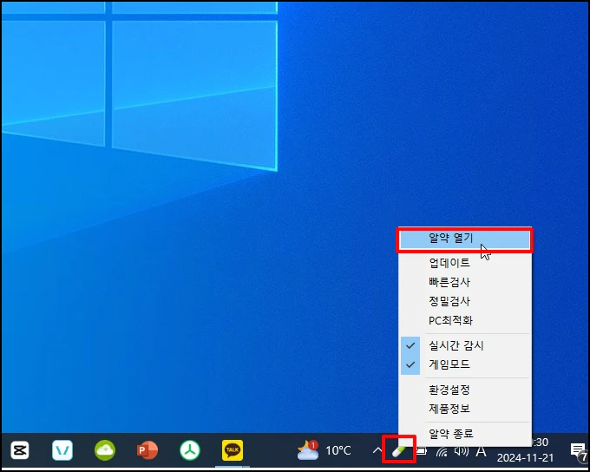Open the volume speaker tray icon
This screenshot has width=590, height=472.
point(461,451)
